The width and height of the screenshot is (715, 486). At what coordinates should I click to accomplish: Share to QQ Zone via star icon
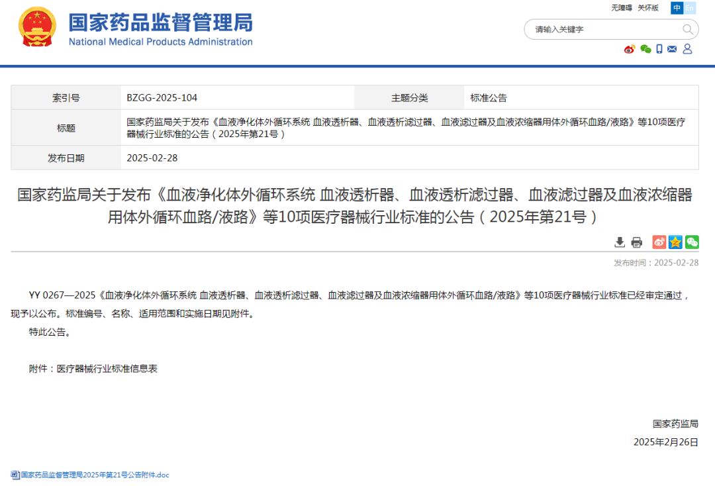point(675,242)
